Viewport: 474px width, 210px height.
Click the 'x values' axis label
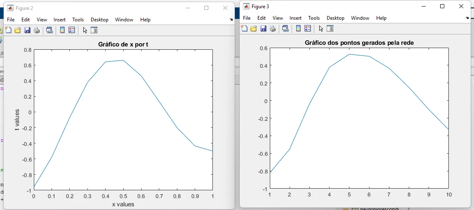(x=123, y=204)
